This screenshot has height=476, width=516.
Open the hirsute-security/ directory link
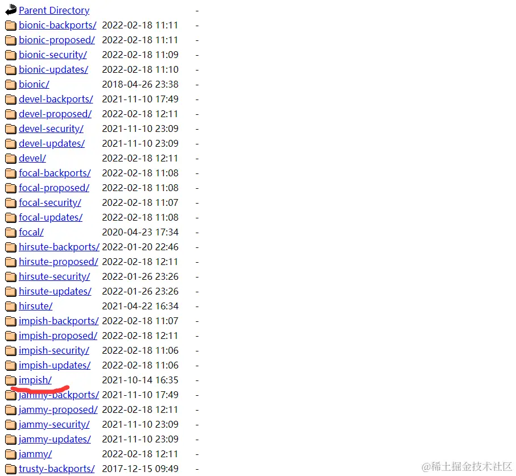coord(55,277)
